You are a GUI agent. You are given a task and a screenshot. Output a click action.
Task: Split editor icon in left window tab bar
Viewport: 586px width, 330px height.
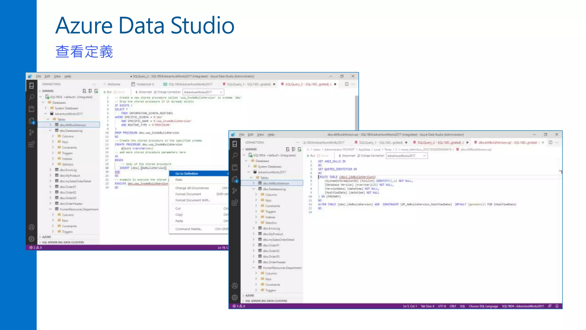point(347,84)
